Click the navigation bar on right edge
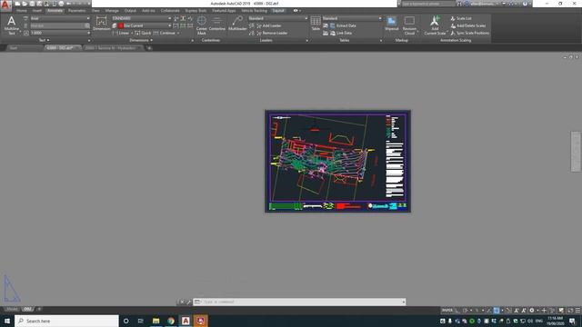This screenshot has height=327, width=582. coord(576,152)
